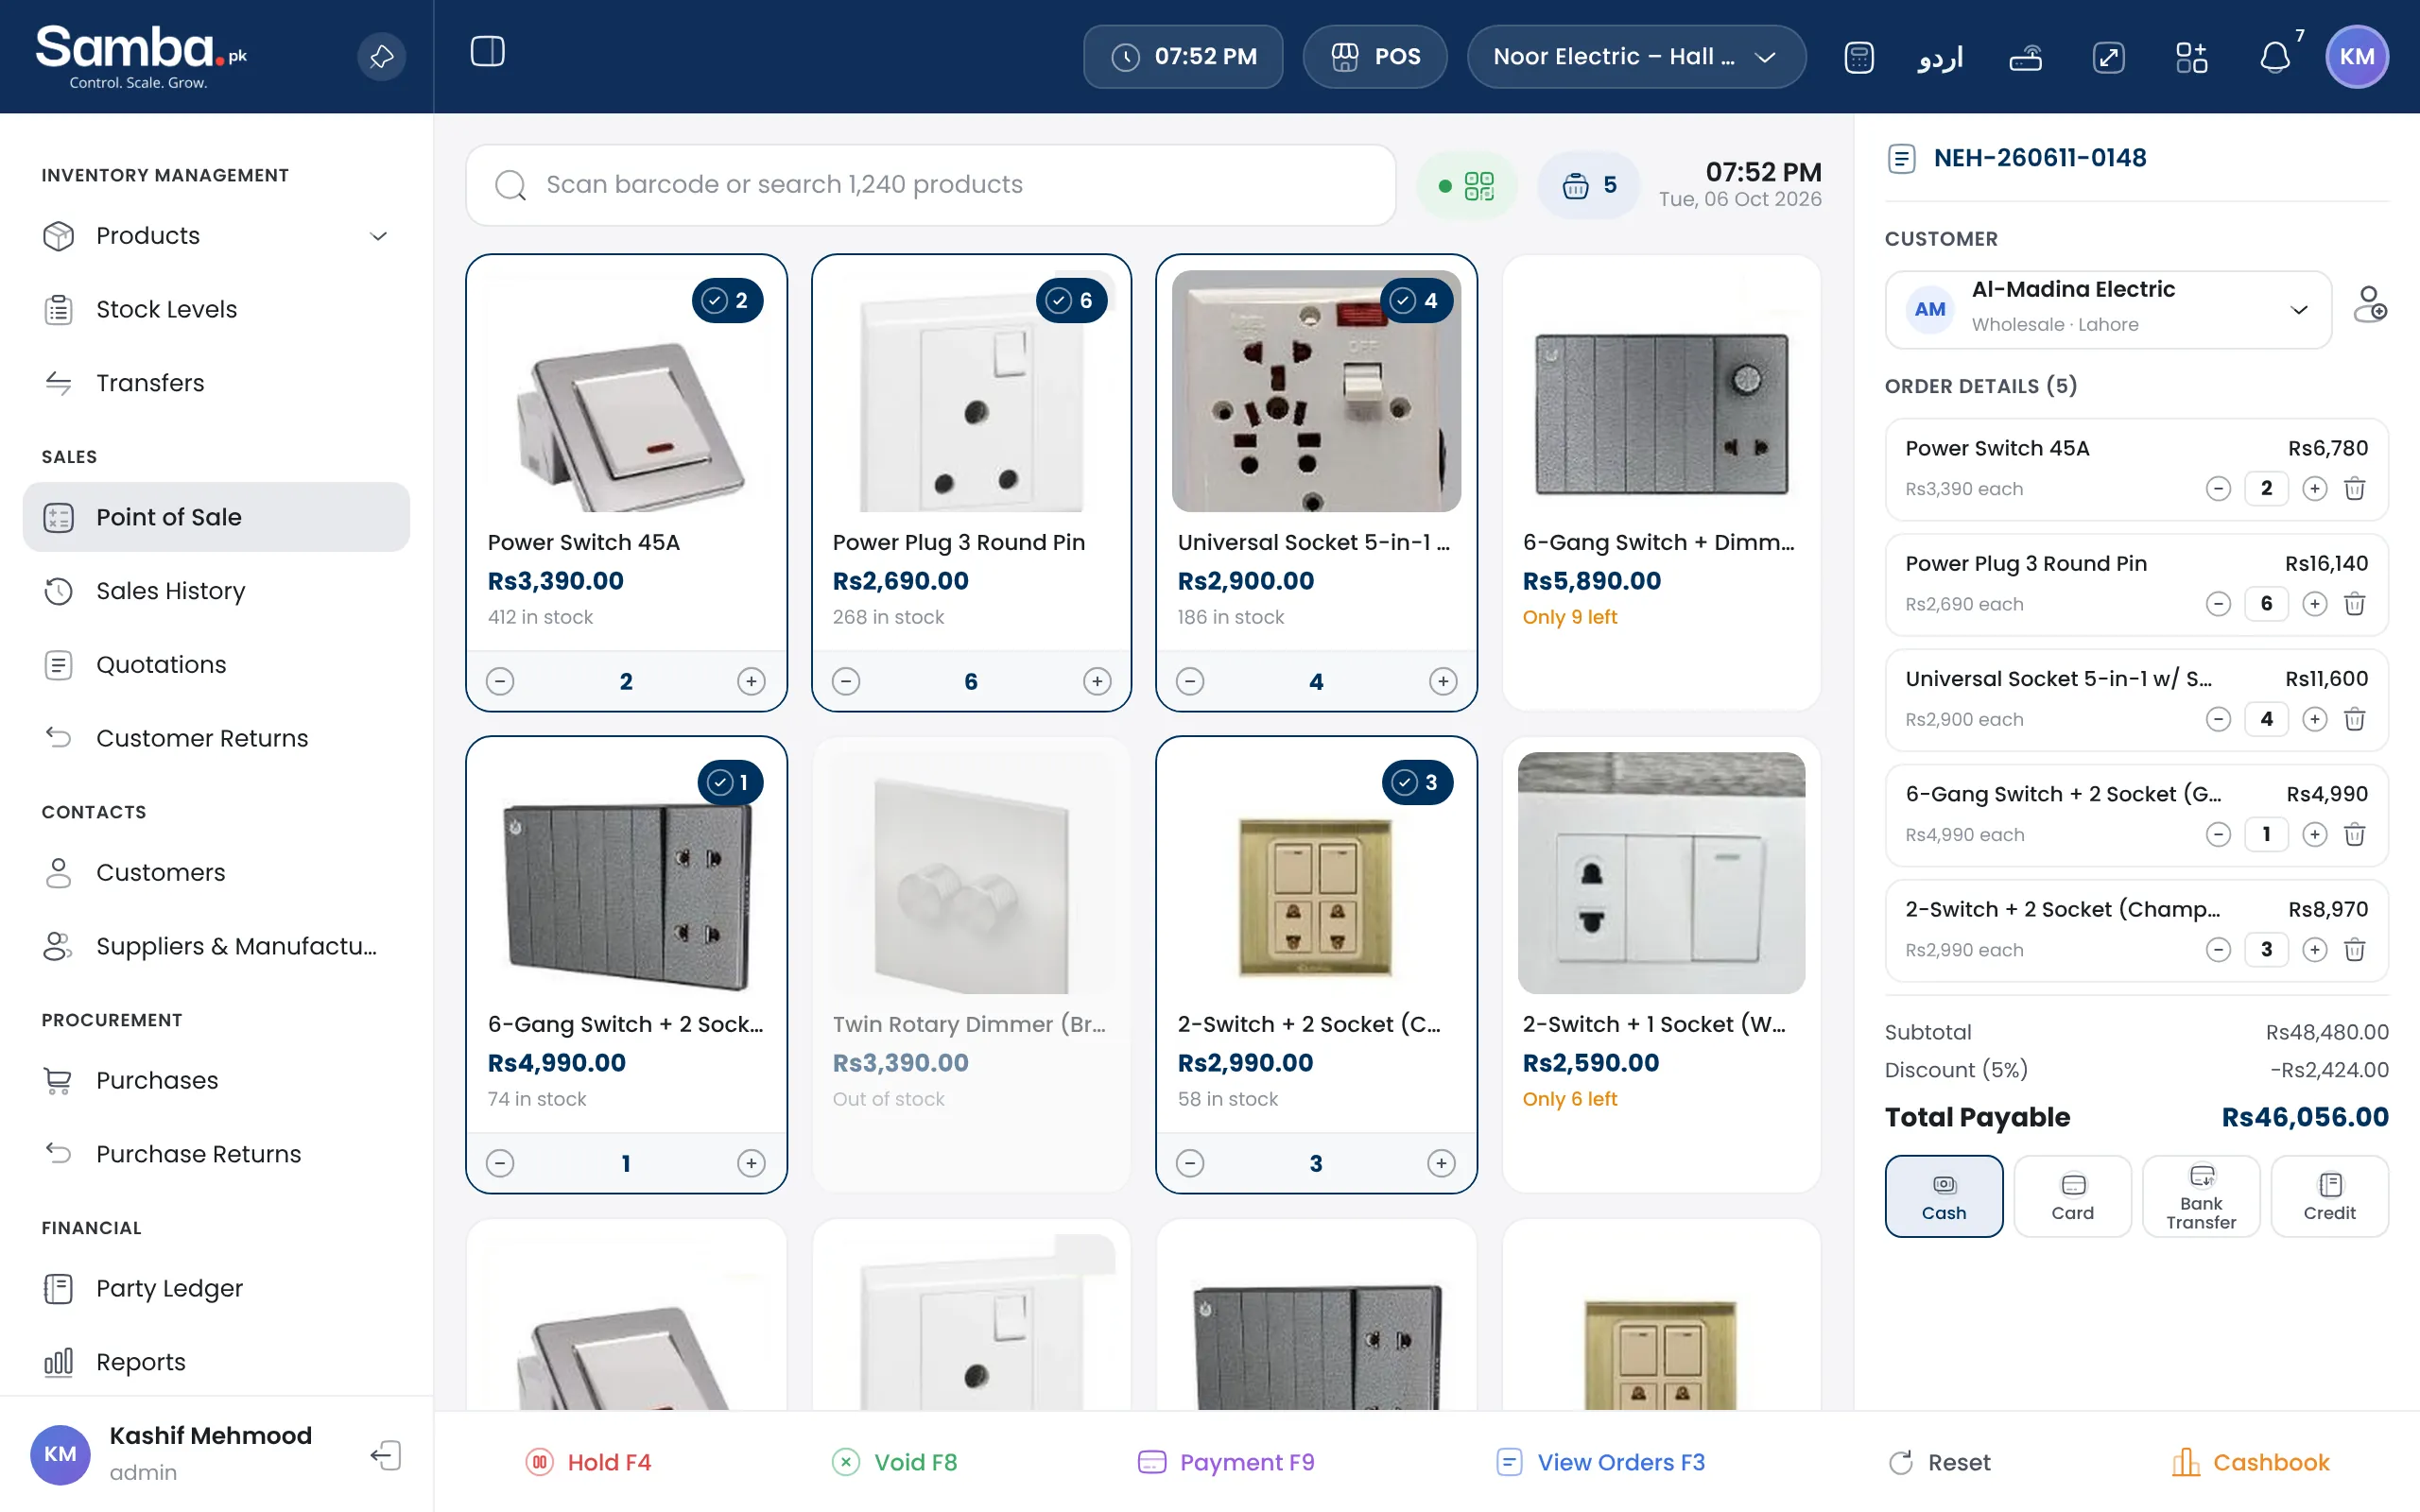The height and width of the screenshot is (1512, 2420).
Task: Open the KM profile avatar in header
Action: (2357, 57)
